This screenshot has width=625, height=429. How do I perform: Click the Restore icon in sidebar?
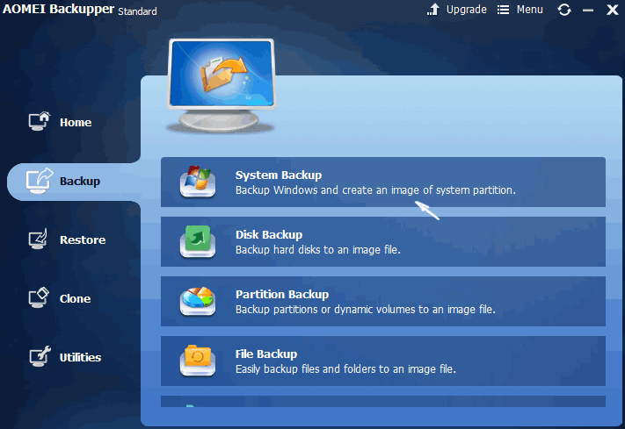40,240
